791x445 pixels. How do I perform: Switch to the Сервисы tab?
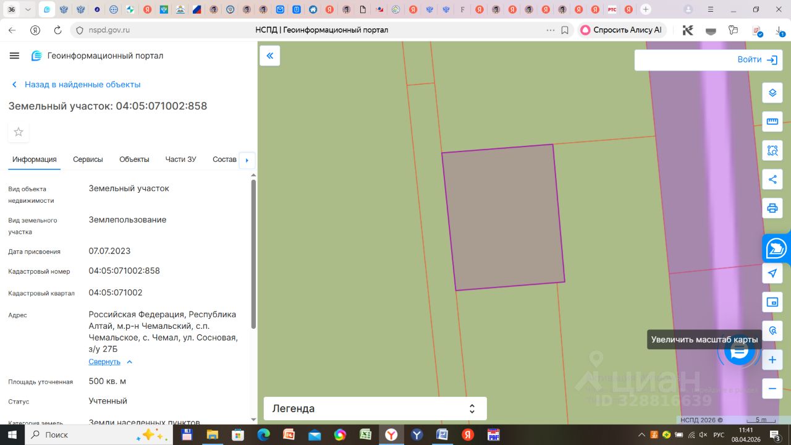pos(88,159)
